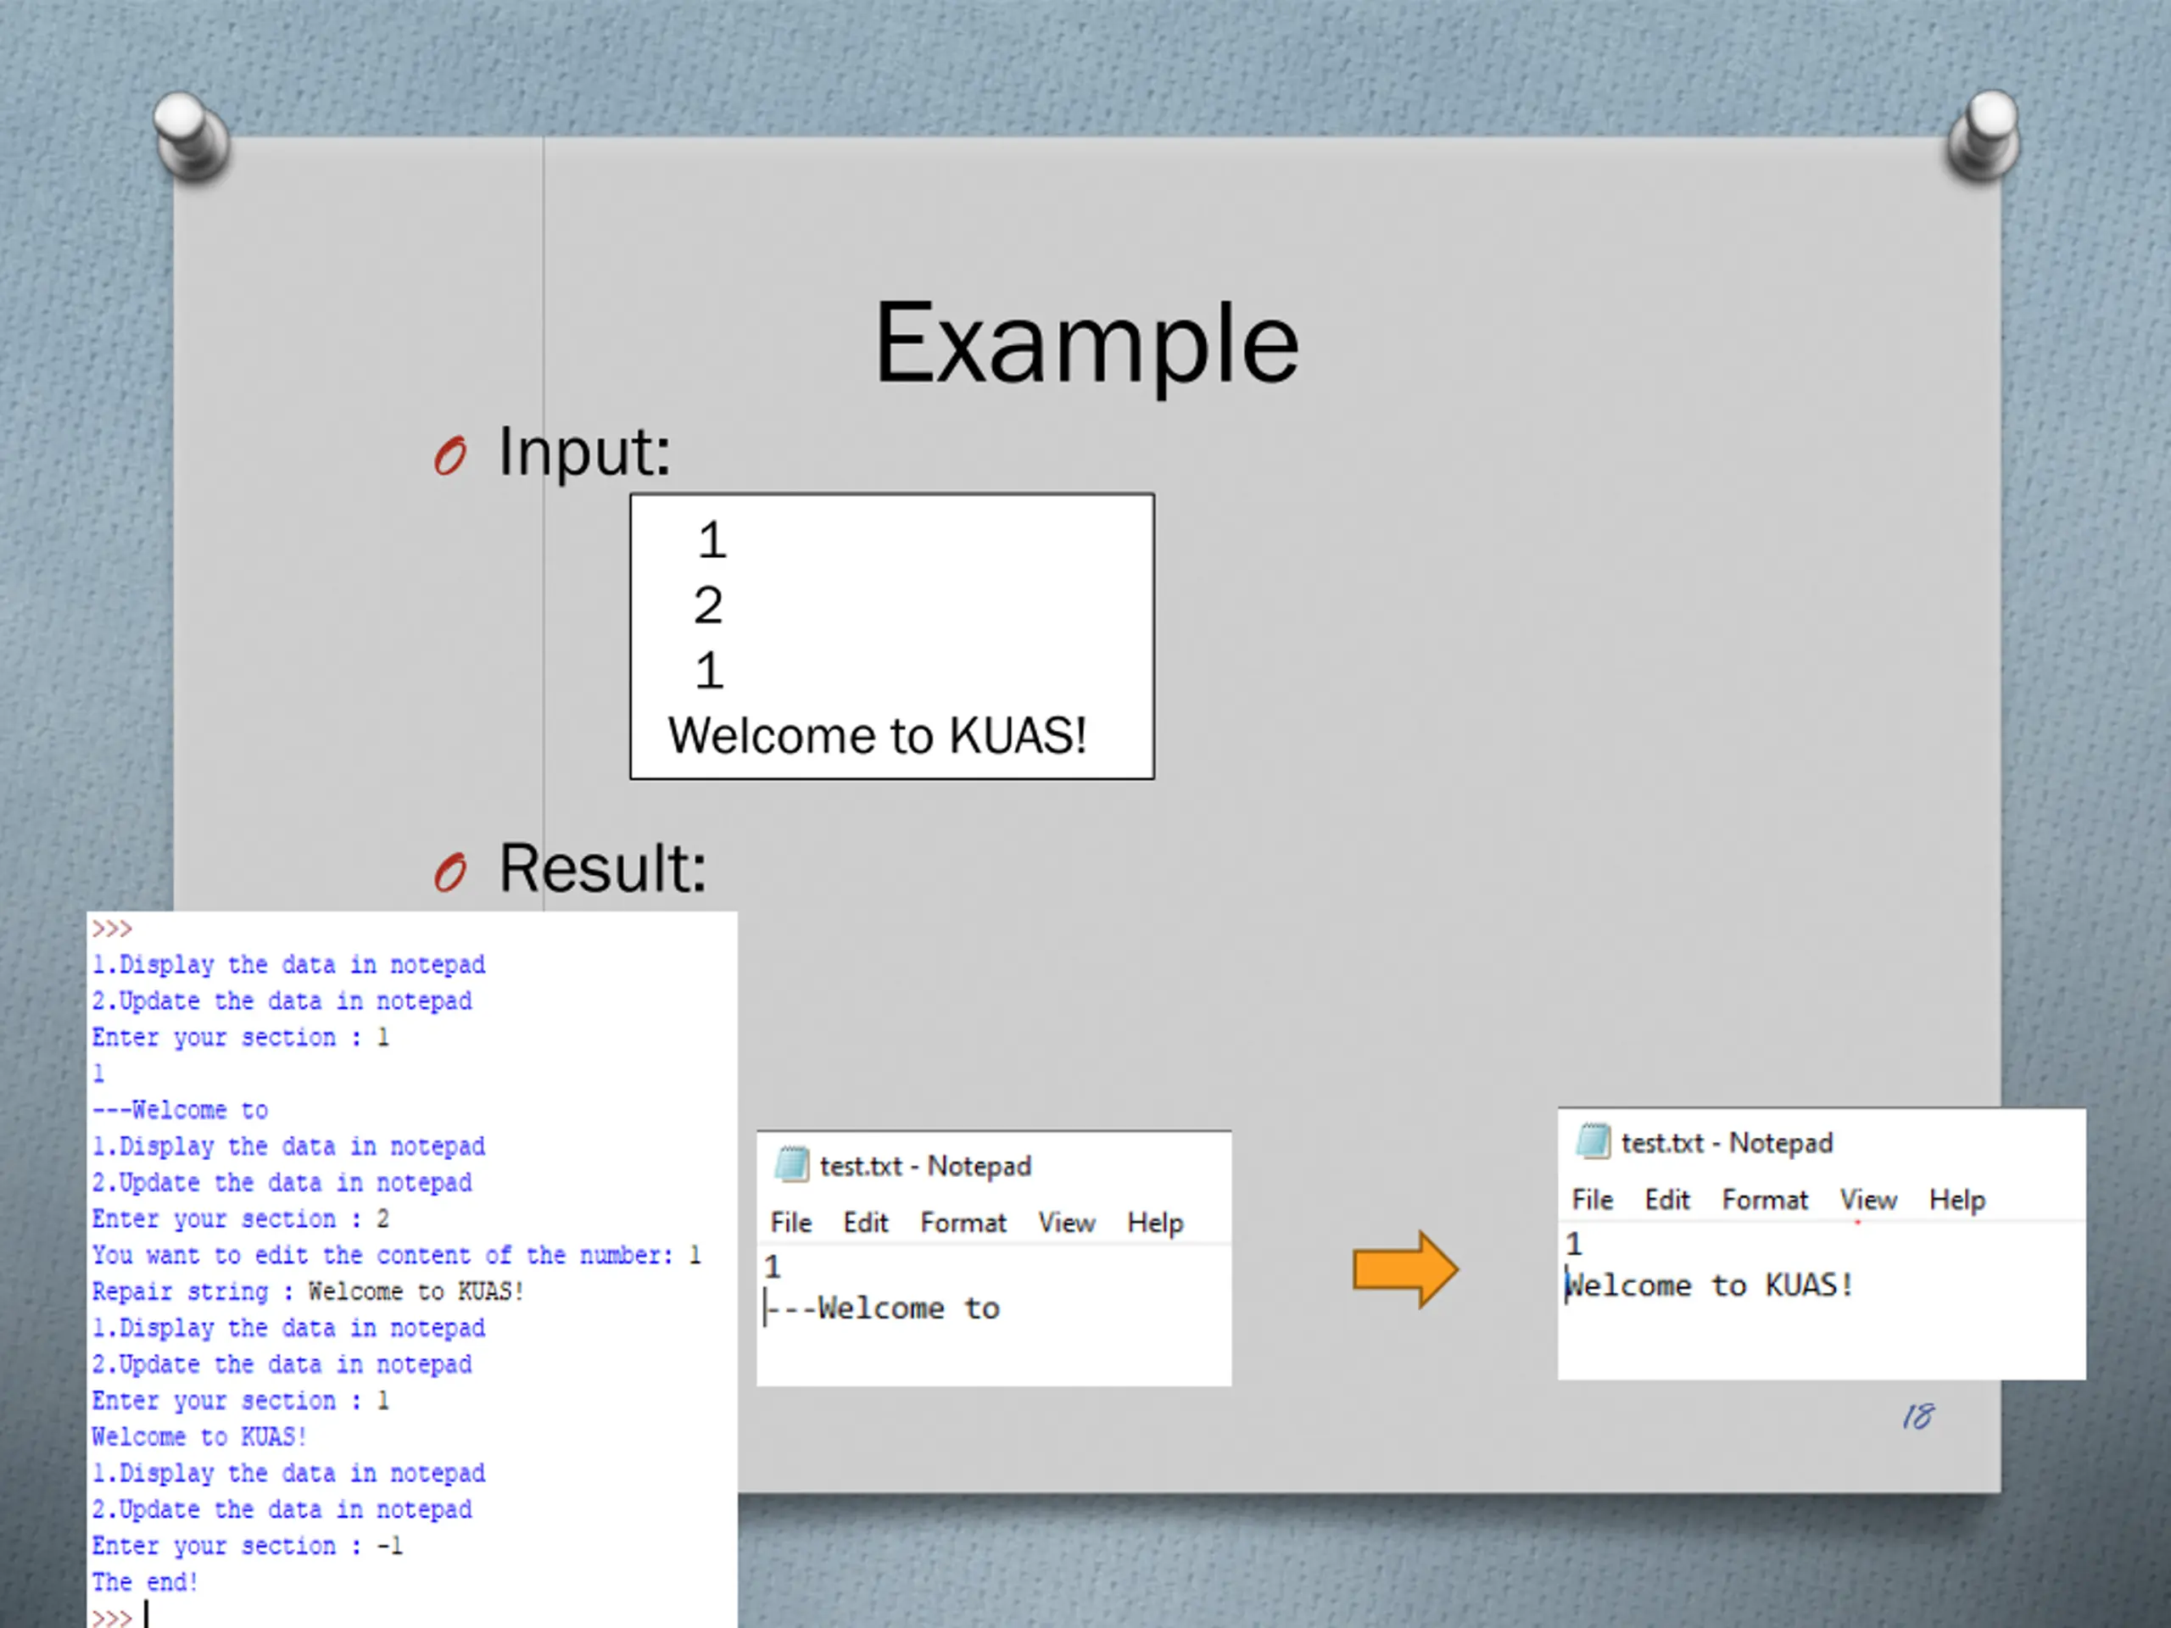The image size is (2171, 1628).
Task: Open File menu in the right Notepad window
Action: click(x=1593, y=1199)
